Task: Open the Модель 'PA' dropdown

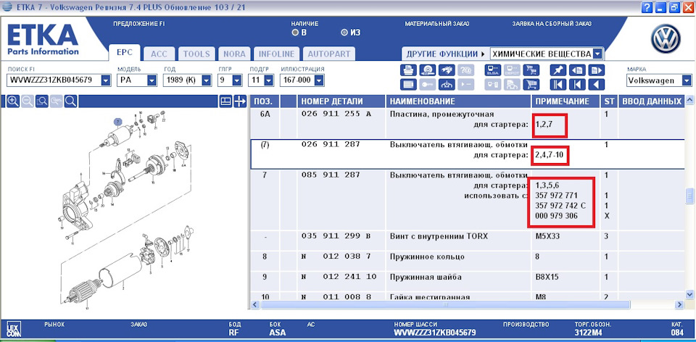Action: pos(152,80)
